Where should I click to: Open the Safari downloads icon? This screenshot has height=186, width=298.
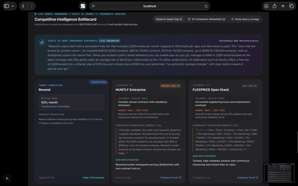pyautogui.click(x=266, y=6)
